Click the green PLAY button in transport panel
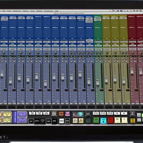 click(96, 120)
